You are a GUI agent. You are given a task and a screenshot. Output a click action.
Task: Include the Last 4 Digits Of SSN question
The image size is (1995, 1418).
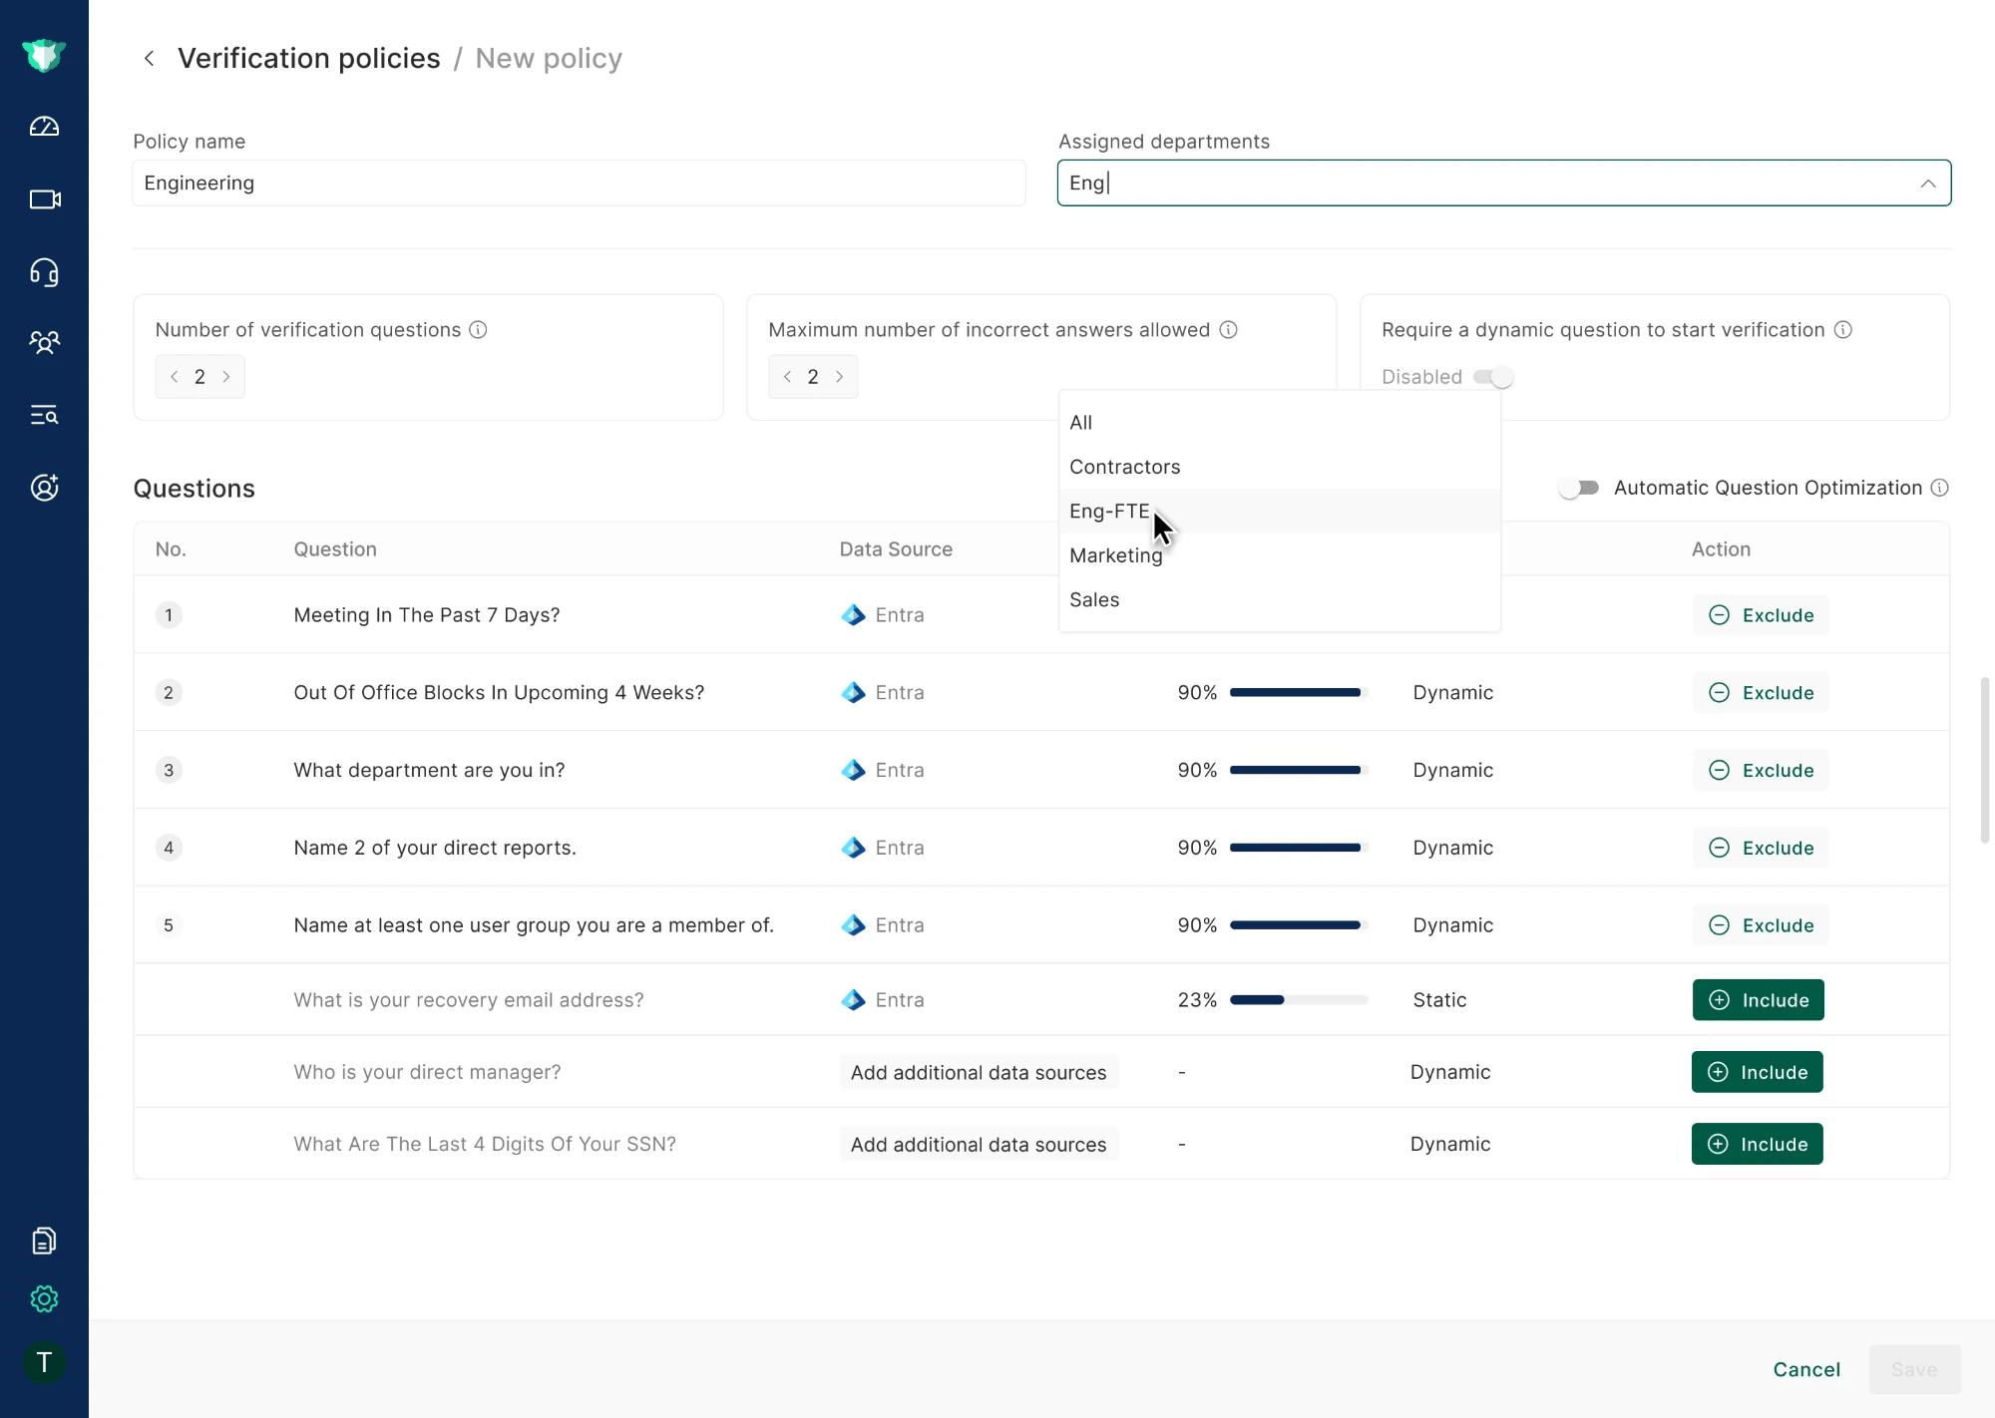coord(1758,1144)
